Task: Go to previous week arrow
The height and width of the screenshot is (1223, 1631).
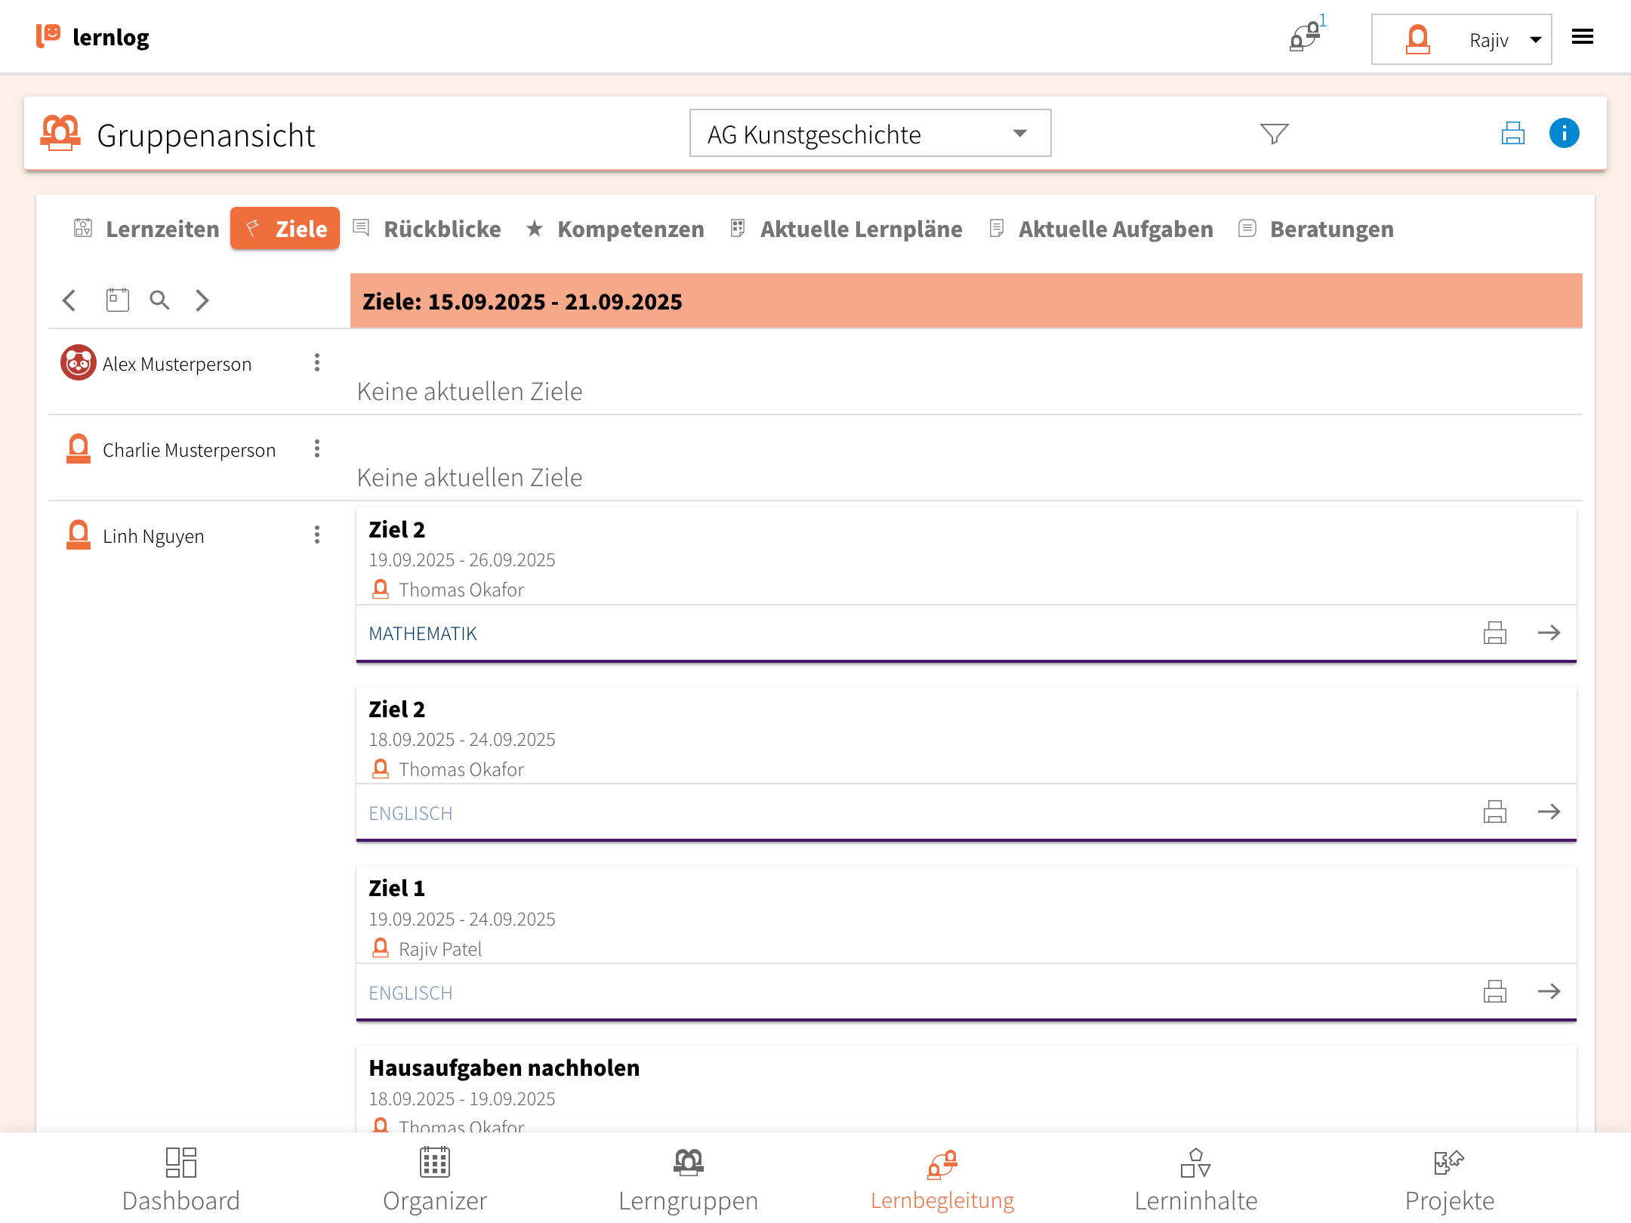Action: (69, 300)
